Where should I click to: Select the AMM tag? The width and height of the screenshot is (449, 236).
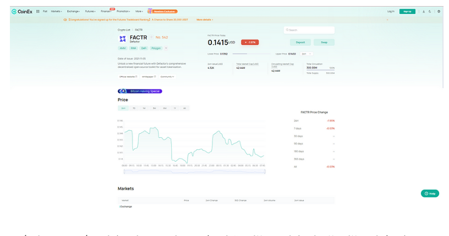[x=123, y=48]
